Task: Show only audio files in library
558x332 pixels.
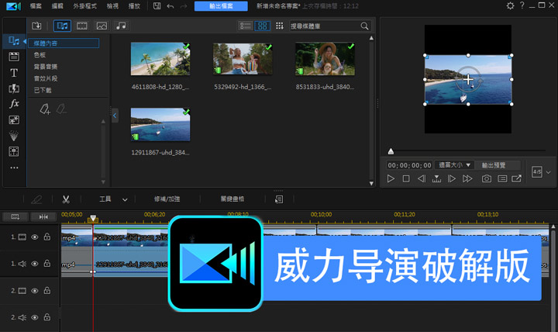Action: [121, 26]
